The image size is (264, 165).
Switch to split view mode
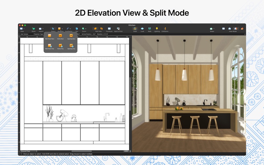point(236,29)
